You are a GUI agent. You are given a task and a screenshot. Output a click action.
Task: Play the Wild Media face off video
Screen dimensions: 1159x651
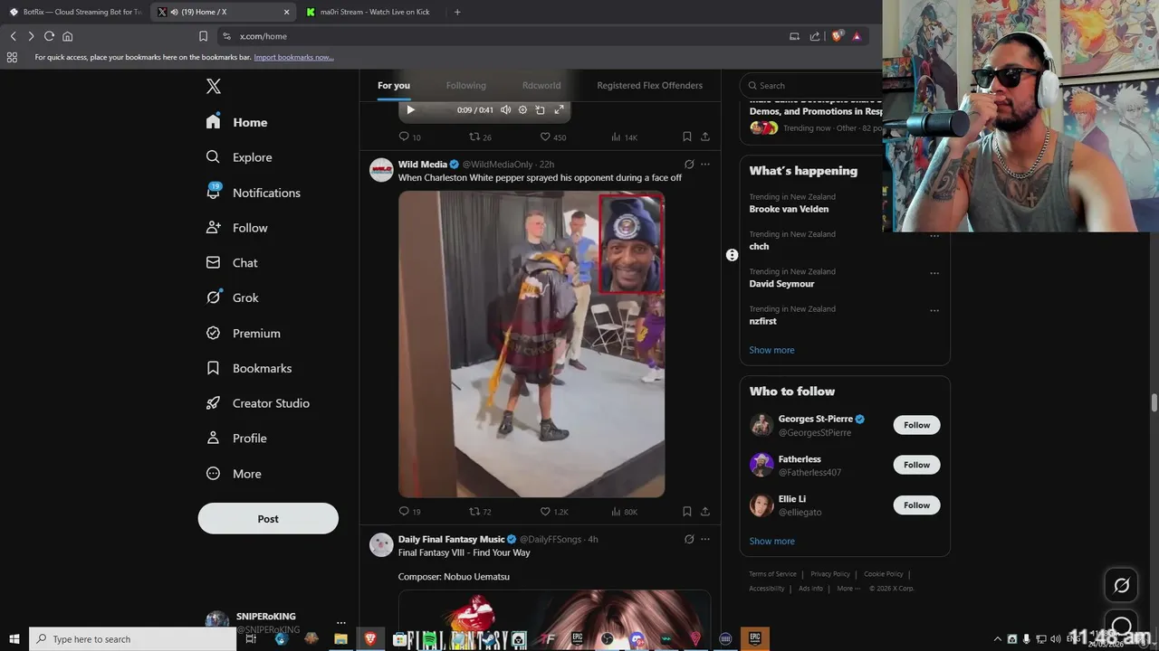tap(532, 344)
